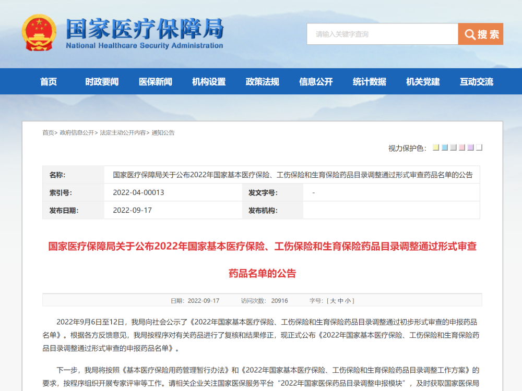Click the 日期: 2022-09-17 info bar text
Screen dimensions: 522x391
point(195,301)
